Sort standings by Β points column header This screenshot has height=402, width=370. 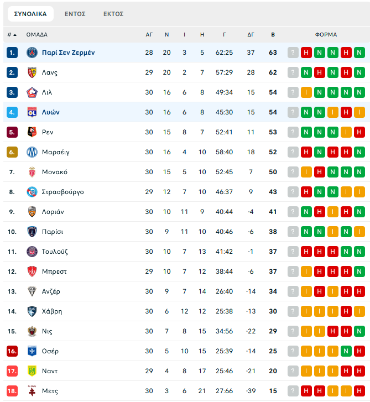[273, 34]
